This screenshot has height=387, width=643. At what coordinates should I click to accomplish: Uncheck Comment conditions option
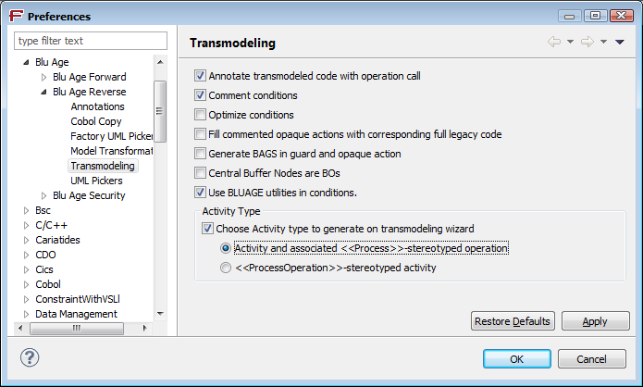coord(200,95)
